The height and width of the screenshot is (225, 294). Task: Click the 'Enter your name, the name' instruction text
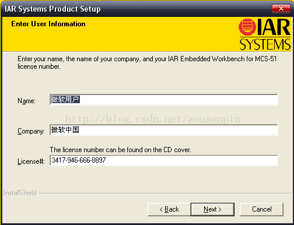click(x=147, y=62)
